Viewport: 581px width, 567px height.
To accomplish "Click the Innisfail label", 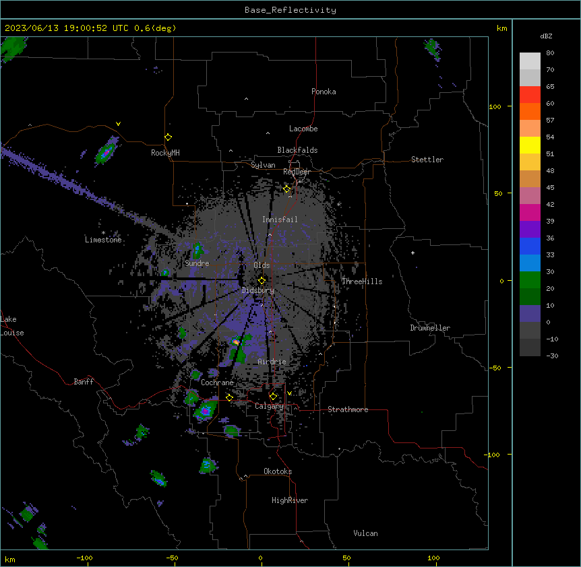I will click(x=280, y=220).
